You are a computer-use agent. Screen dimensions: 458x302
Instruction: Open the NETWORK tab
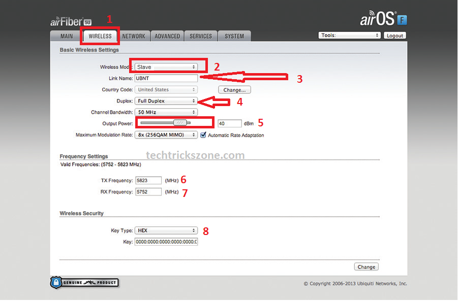134,36
